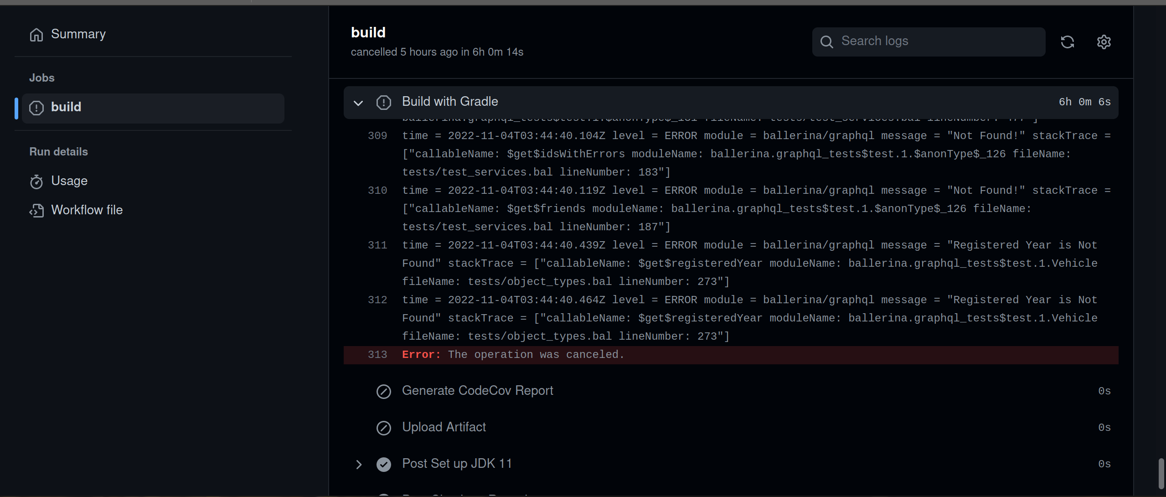Open the log settings gear icon
Viewport: 1166px width, 497px height.
[x=1104, y=41]
